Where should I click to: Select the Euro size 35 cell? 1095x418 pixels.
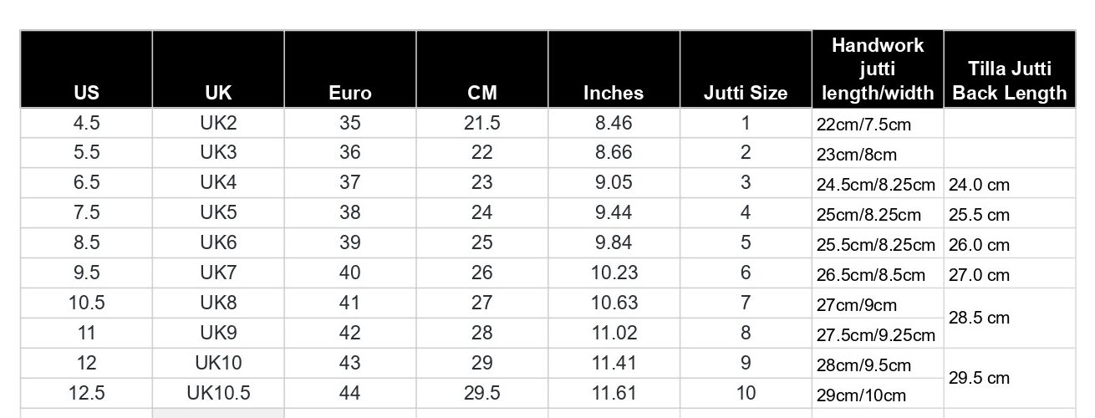[350, 123]
